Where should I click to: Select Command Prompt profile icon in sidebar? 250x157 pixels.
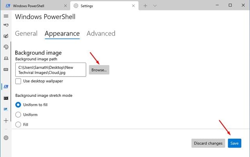pos(6,98)
